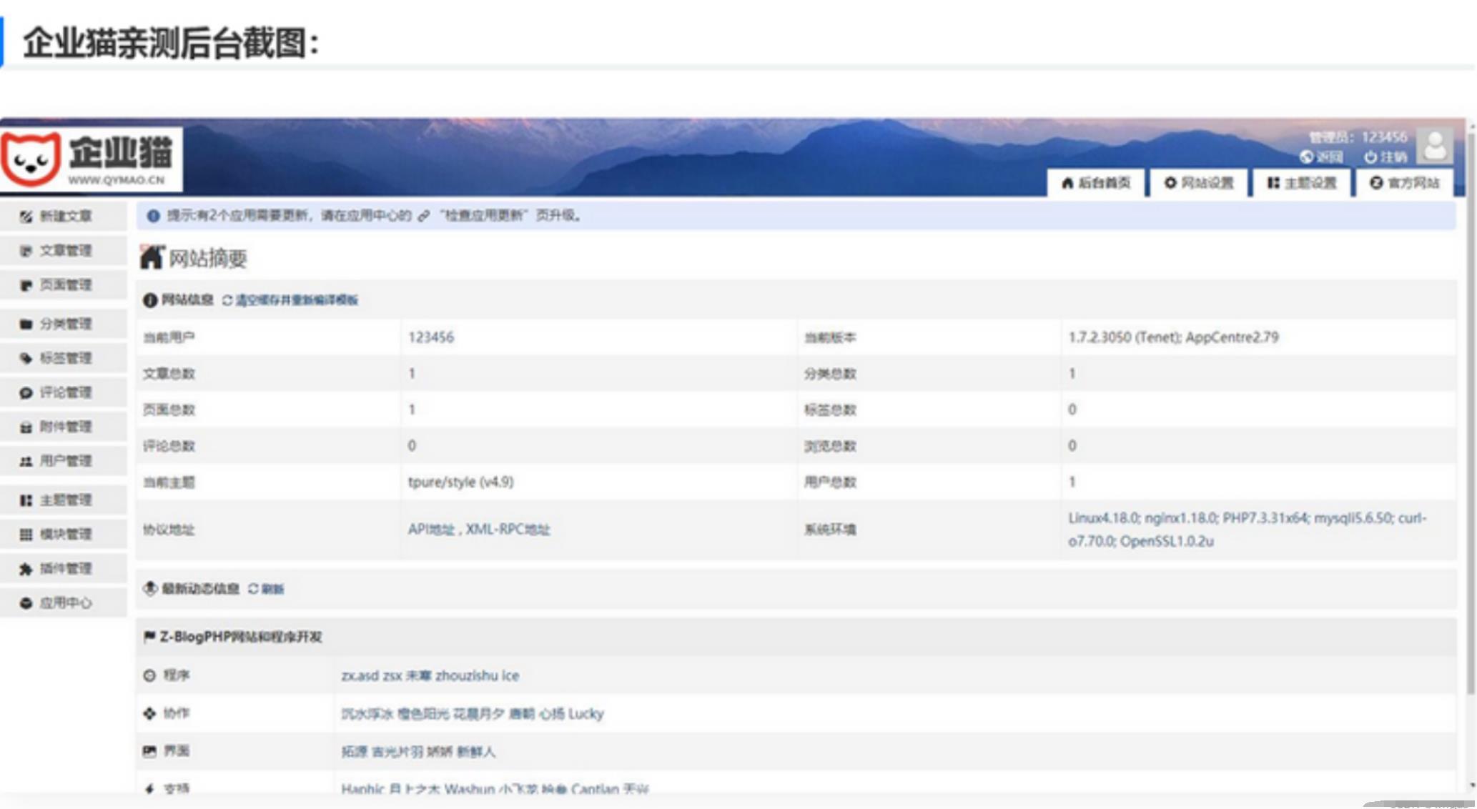Viewport: 1477px width, 809px height.
Task: Click the 附件管理 sidebar icon
Action: (26, 427)
